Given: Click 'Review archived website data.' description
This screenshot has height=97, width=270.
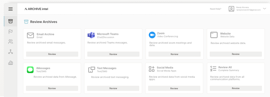Looking at the screenshot, I should 228,43.
